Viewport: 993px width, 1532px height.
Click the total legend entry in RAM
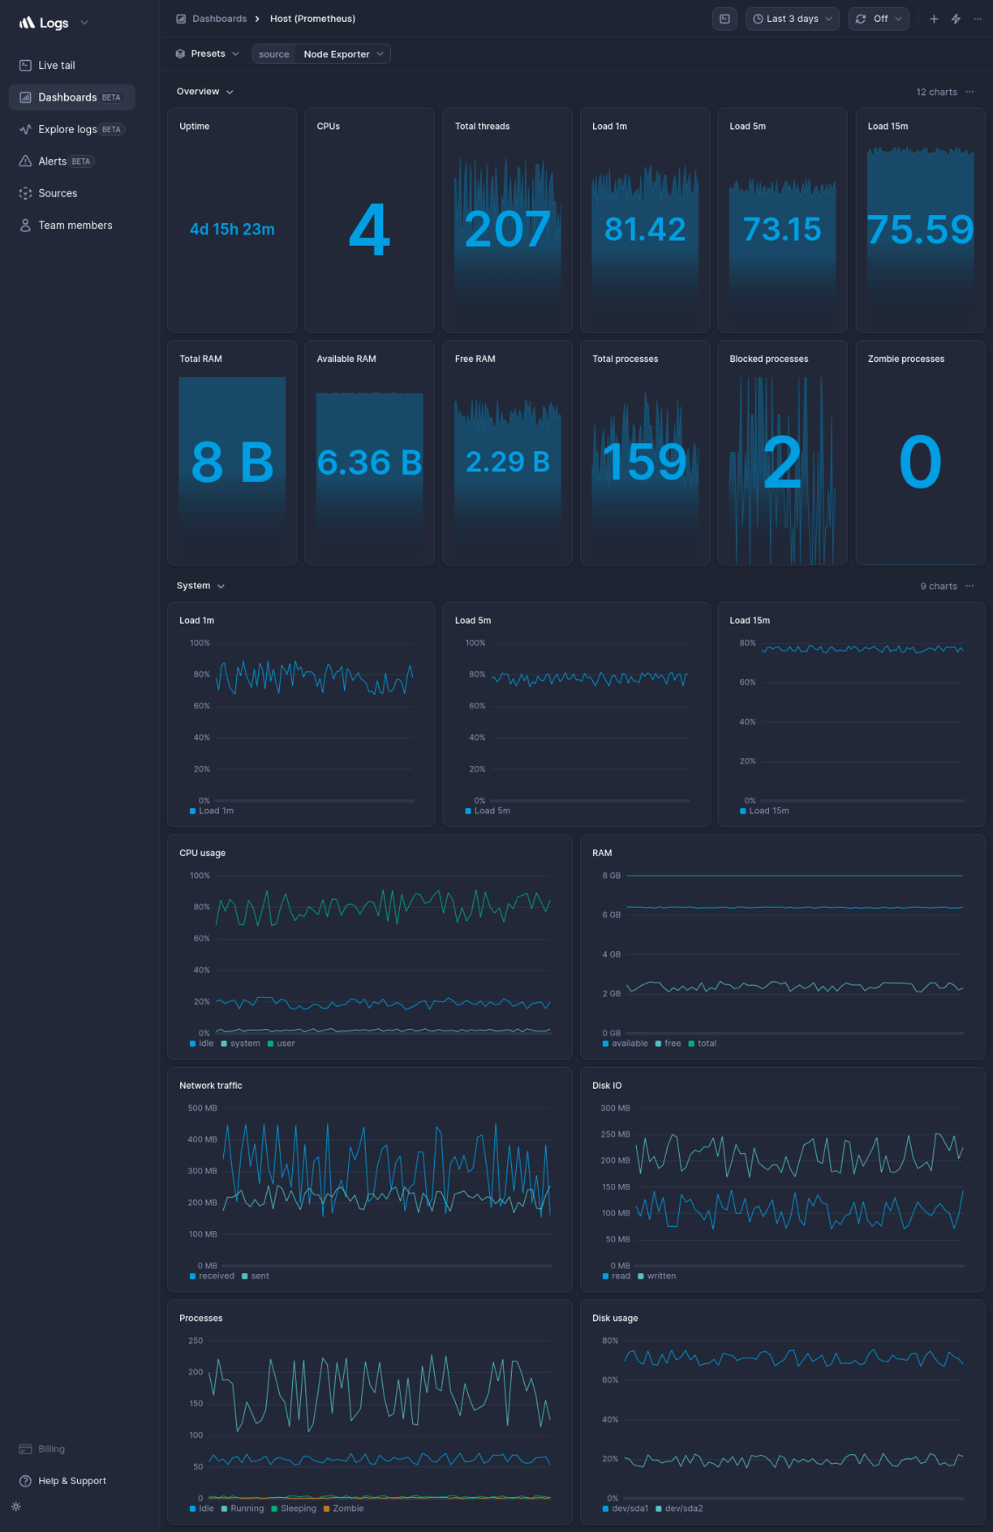[703, 1044]
